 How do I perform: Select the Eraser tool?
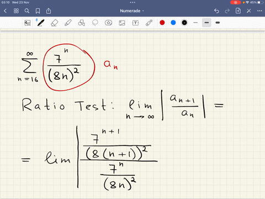[54, 23]
